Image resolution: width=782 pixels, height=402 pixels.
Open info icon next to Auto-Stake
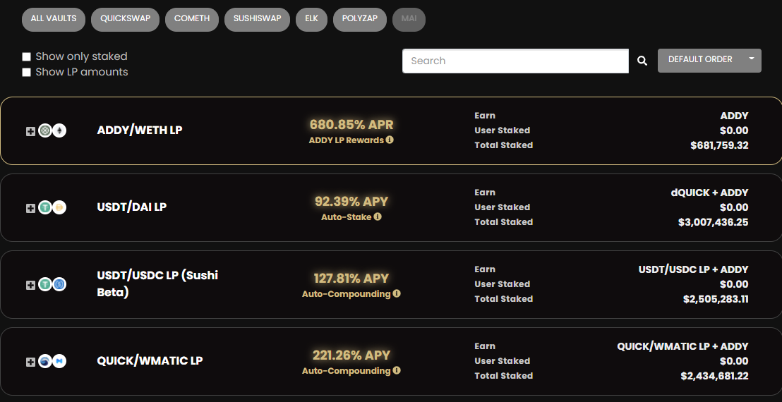click(378, 217)
